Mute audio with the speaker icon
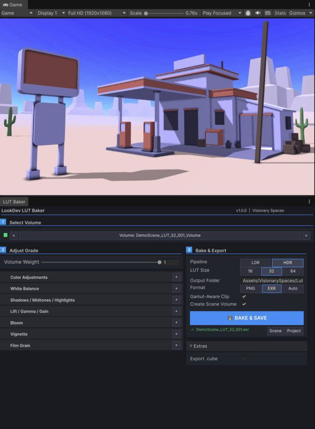This screenshot has width=315, height=429. click(258, 13)
